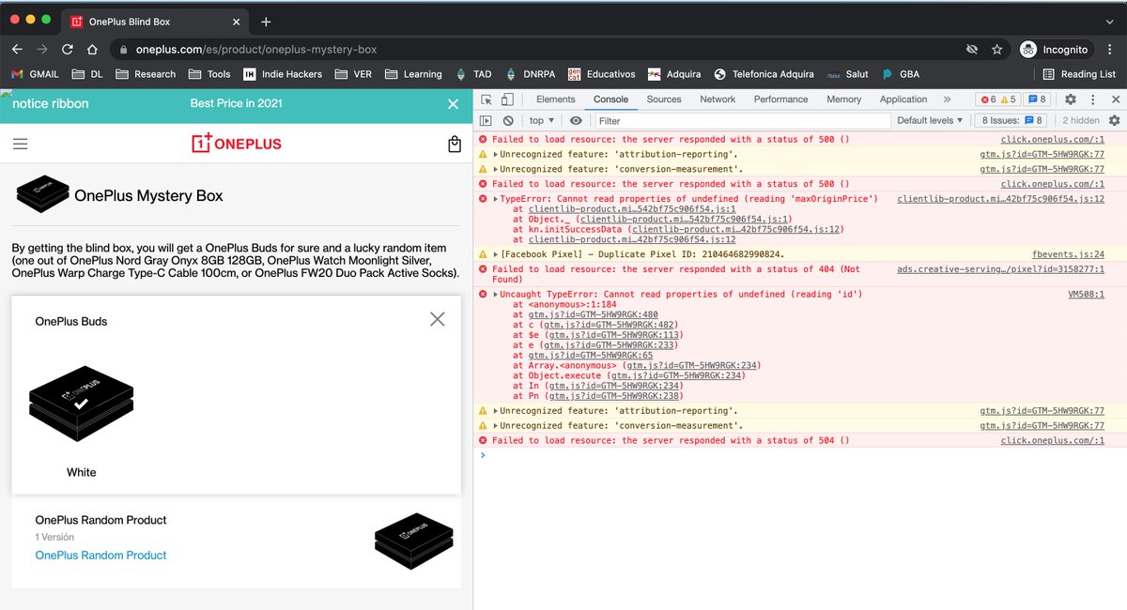Open the Learning bookmarks folder

pos(412,74)
